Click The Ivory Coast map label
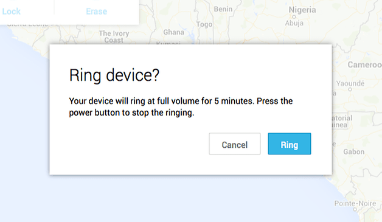Image resolution: width=382 pixels, height=222 pixels. click(114, 36)
